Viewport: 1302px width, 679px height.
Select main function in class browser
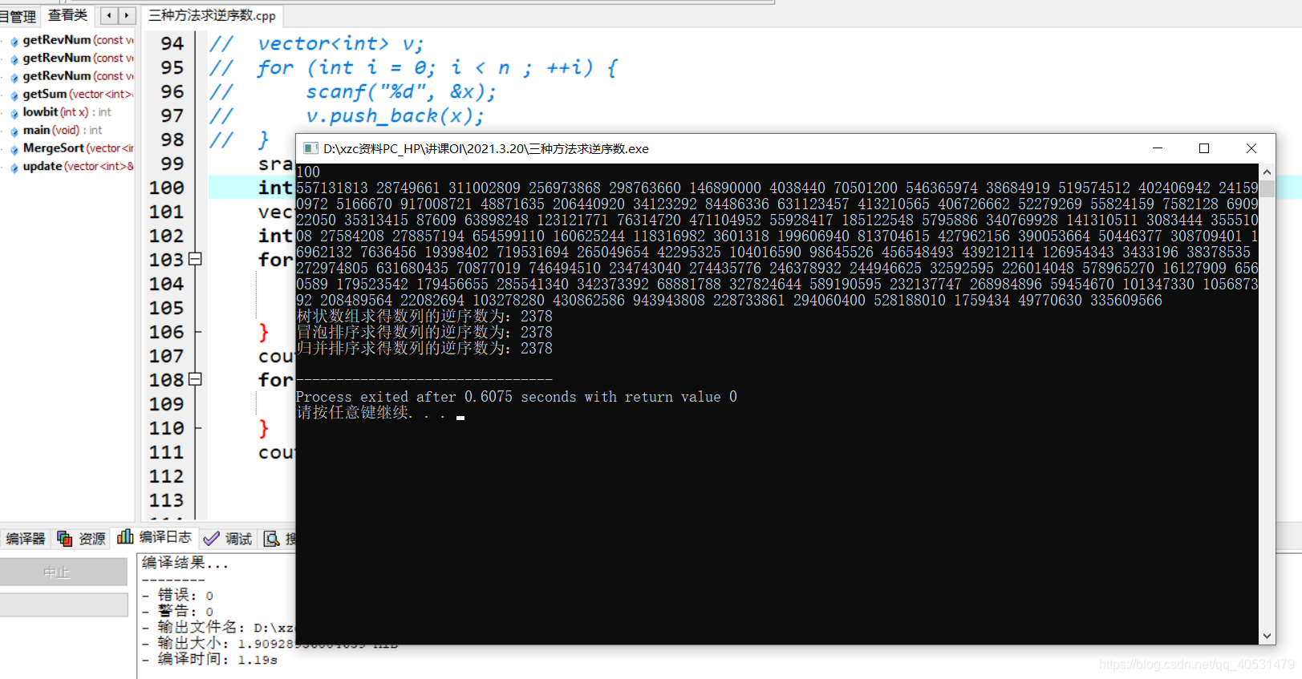[x=63, y=130]
